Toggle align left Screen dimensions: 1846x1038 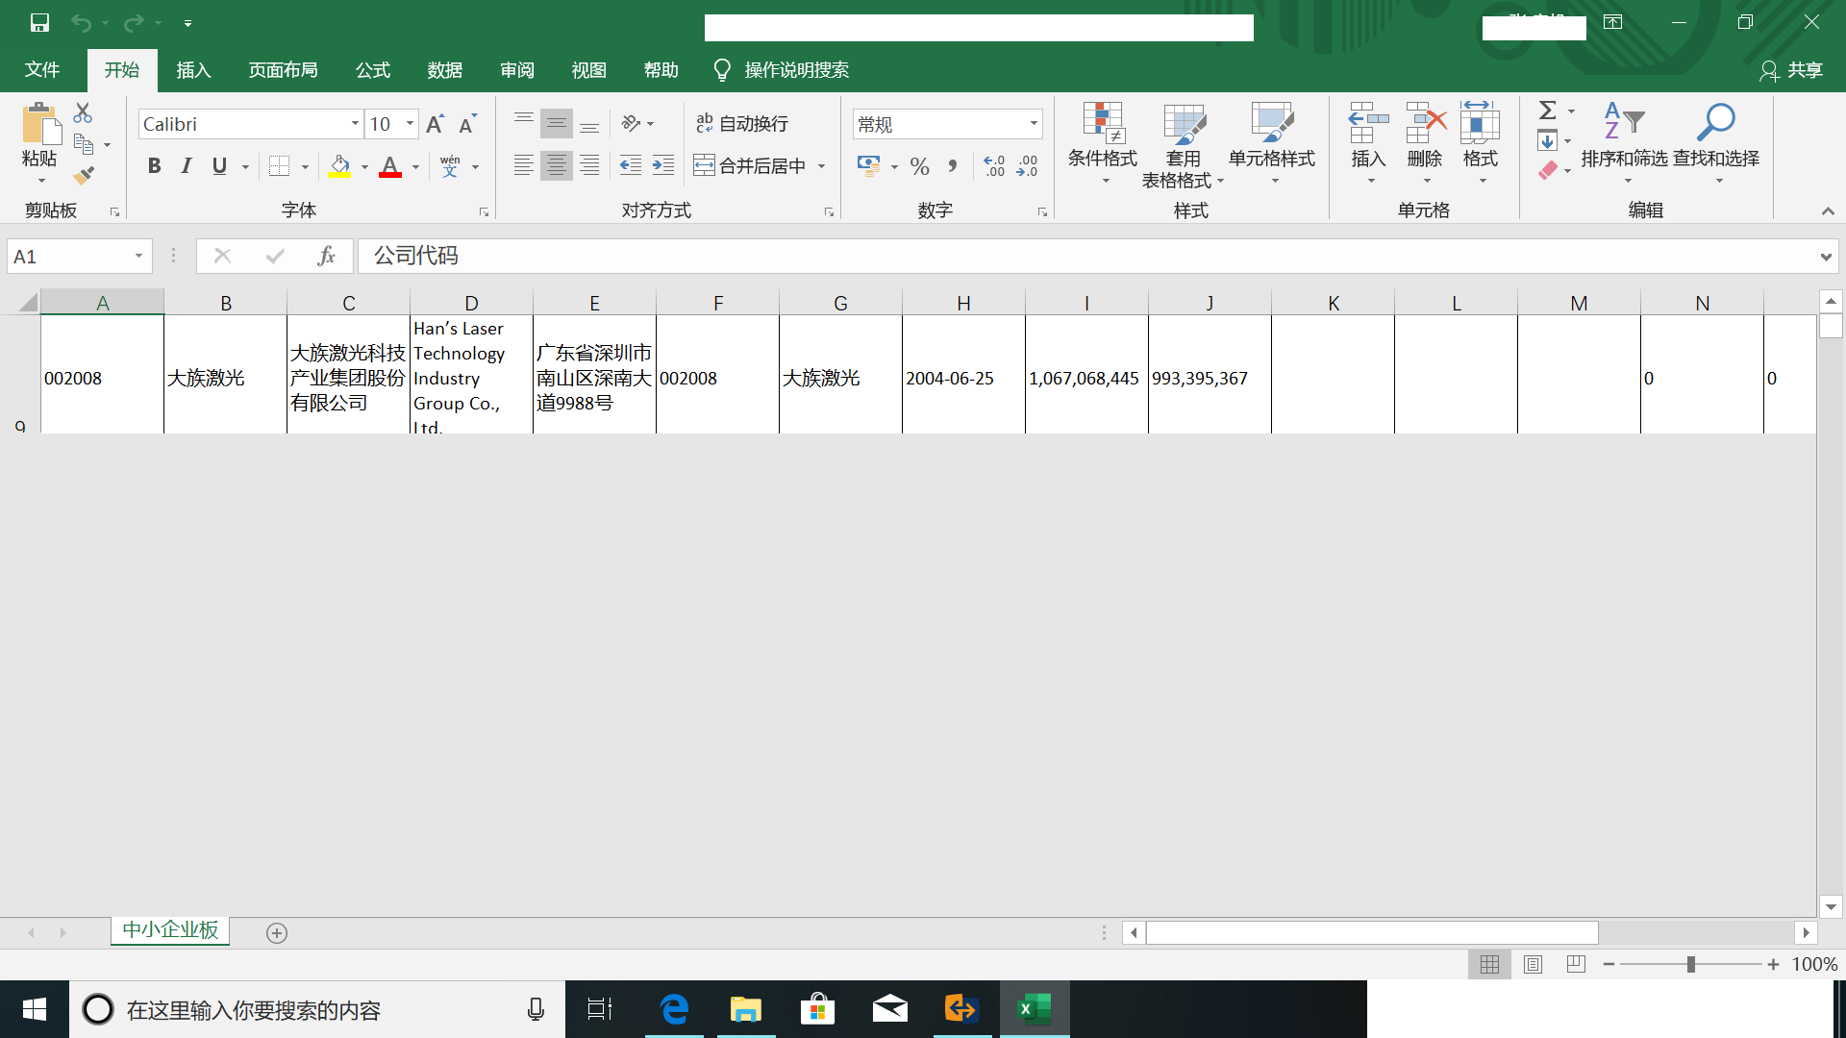(x=523, y=166)
